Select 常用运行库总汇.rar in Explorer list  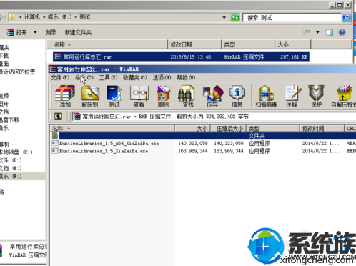tap(181, 57)
